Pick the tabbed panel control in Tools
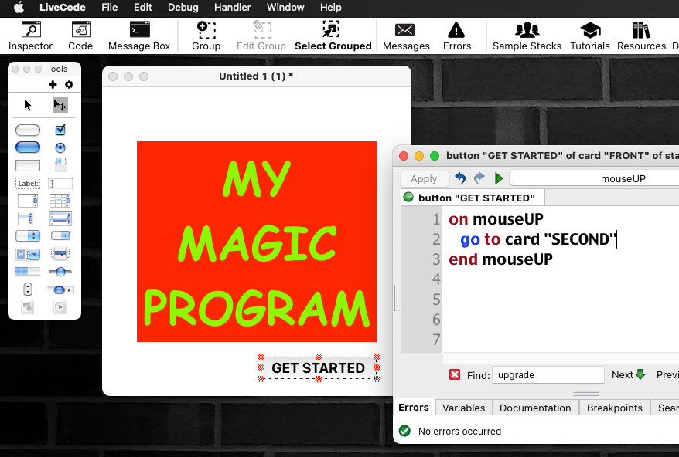The width and height of the screenshot is (679, 457). pos(60,165)
